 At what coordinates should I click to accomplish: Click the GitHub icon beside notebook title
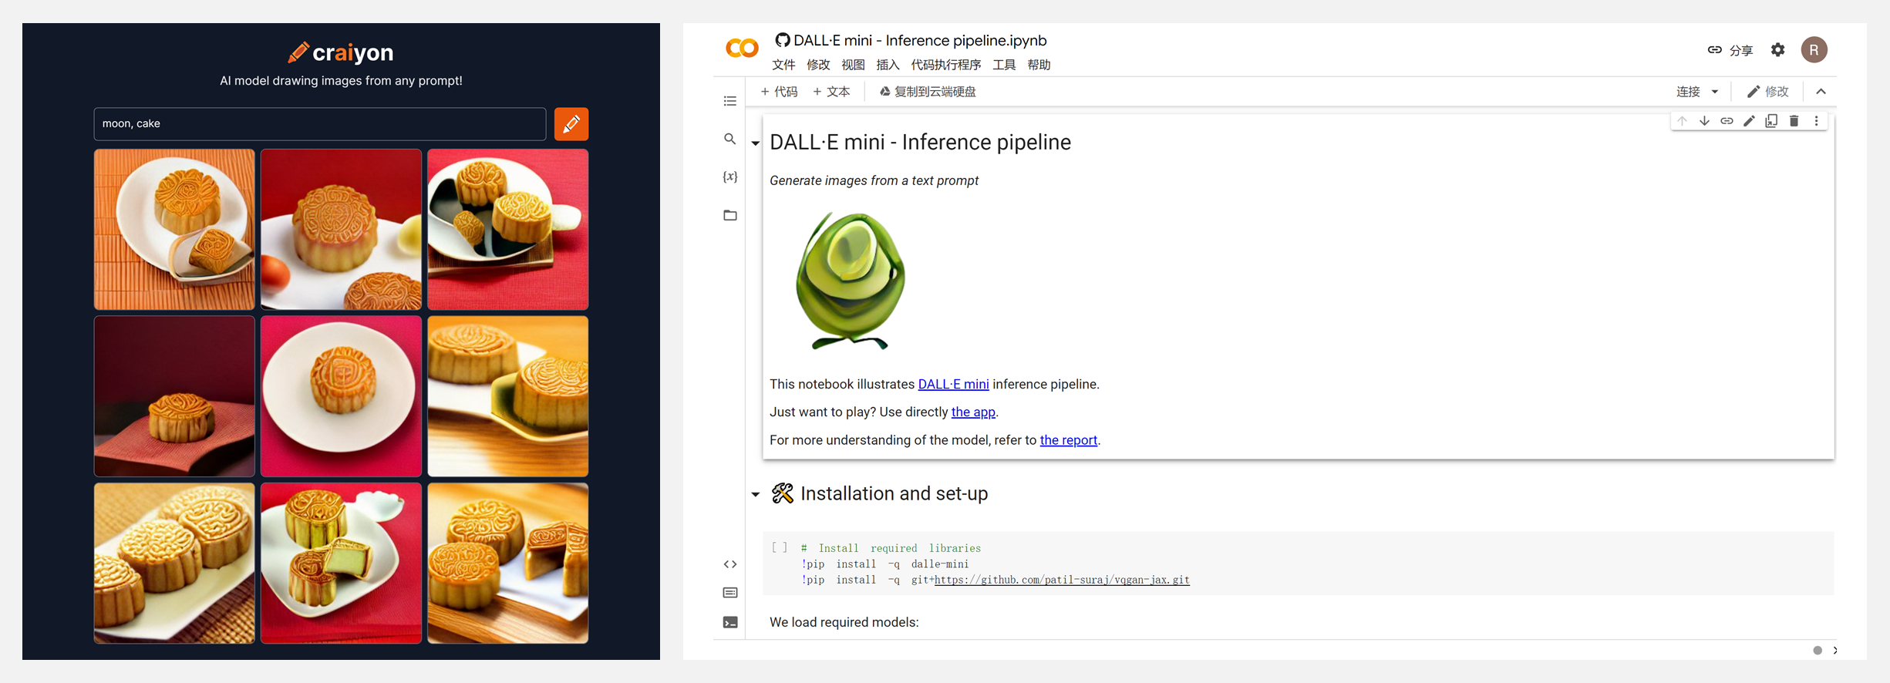(x=782, y=40)
